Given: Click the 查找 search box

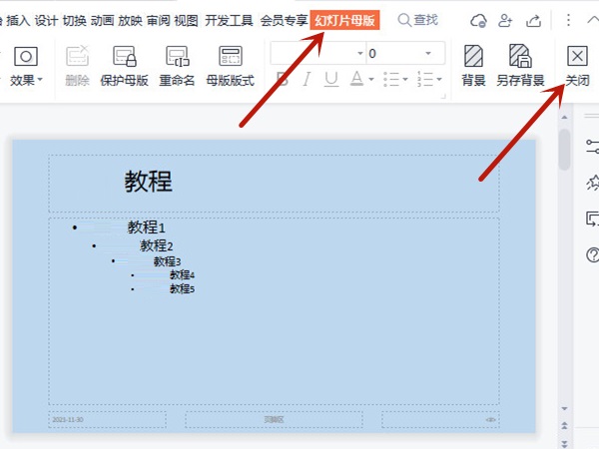Looking at the screenshot, I should click(418, 20).
